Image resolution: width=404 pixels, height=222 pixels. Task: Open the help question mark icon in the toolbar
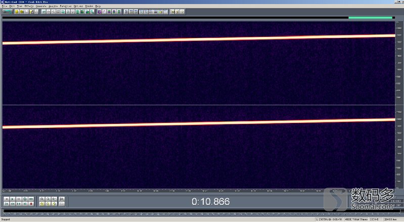(x=183, y=12)
